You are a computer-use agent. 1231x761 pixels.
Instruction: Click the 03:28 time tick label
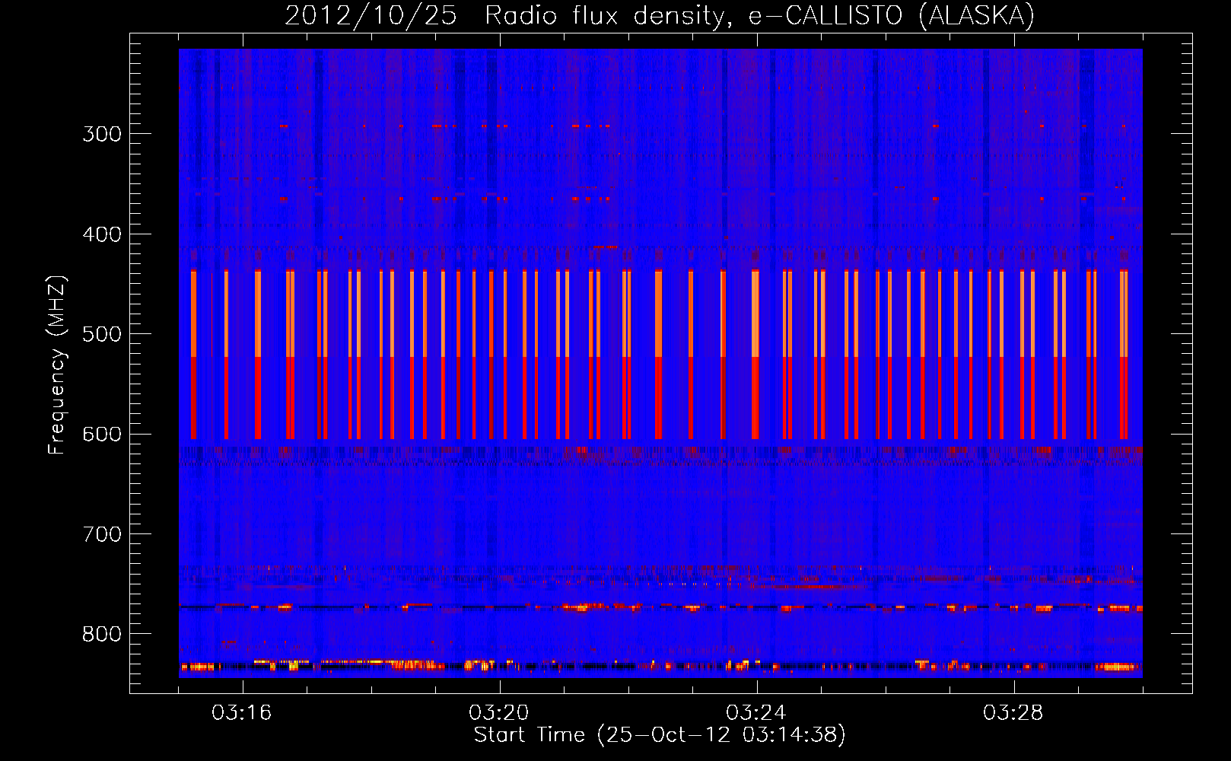[1013, 713]
